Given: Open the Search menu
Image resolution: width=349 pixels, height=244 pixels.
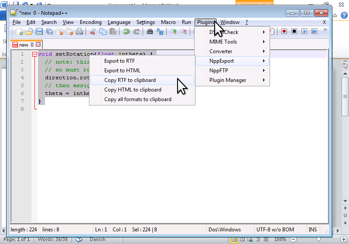Looking at the screenshot, I should [x=49, y=22].
